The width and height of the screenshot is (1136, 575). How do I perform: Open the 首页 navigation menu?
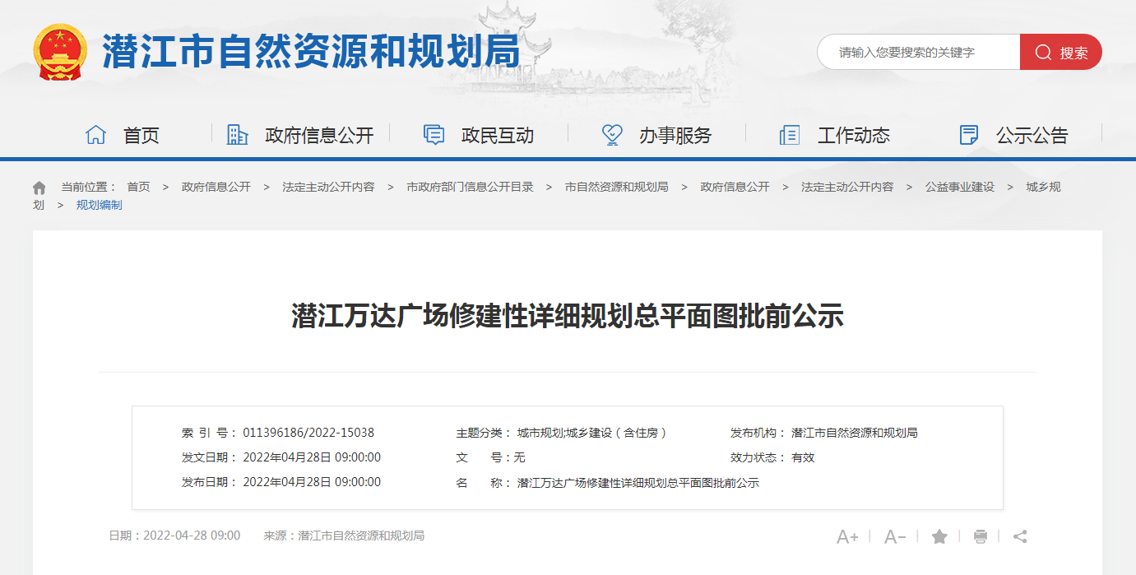tap(123, 135)
